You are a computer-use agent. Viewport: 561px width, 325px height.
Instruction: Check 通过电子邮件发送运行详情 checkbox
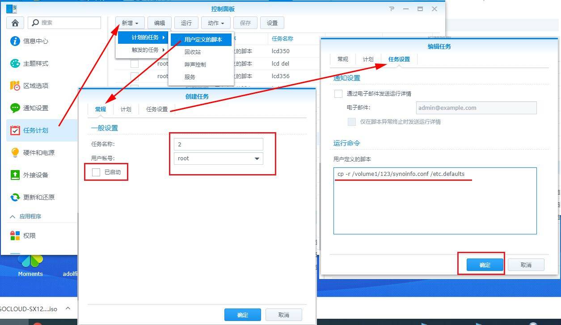[338, 94]
